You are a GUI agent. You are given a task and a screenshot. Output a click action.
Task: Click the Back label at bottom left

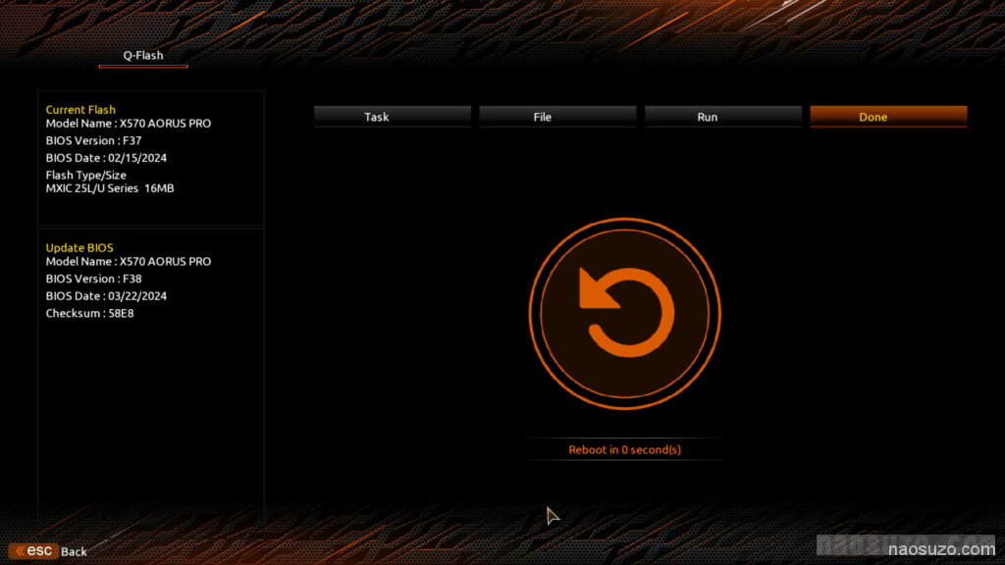(74, 551)
